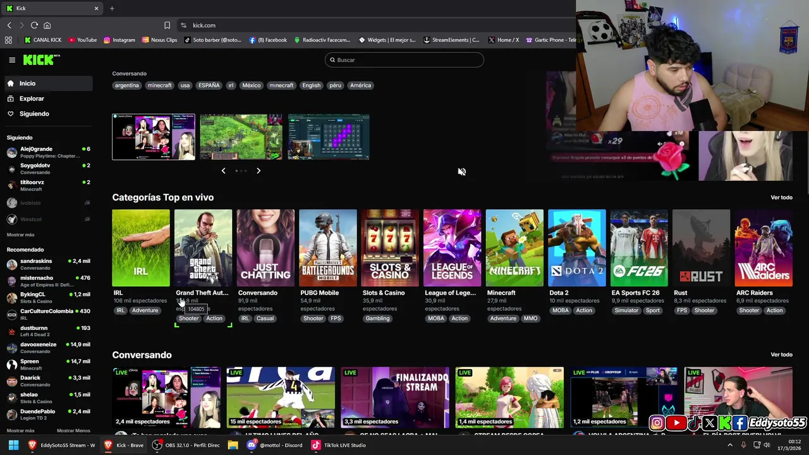Image resolution: width=809 pixels, height=455 pixels.
Task: Go to Inicio in sidebar
Action: coord(48,83)
